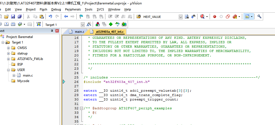Click the Manage Multi-Project Workspace icon
Viewport: 275px width, 125px height.
104,24
